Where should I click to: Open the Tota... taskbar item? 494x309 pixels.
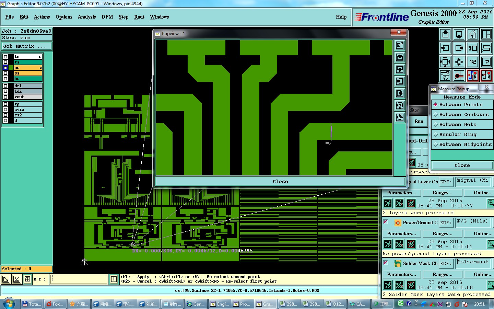point(31,304)
